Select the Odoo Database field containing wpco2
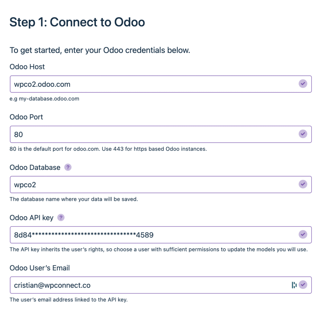Viewport: 328px width, 329px height. click(x=154, y=184)
